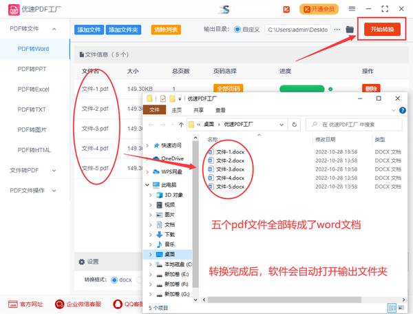Click Explorer back arrow
This screenshot has height=314, width=413.
coord(151,125)
